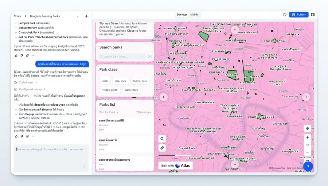Click the plus button near Phra Khanong
The width and height of the screenshot is (328, 186).
coord(306,97)
